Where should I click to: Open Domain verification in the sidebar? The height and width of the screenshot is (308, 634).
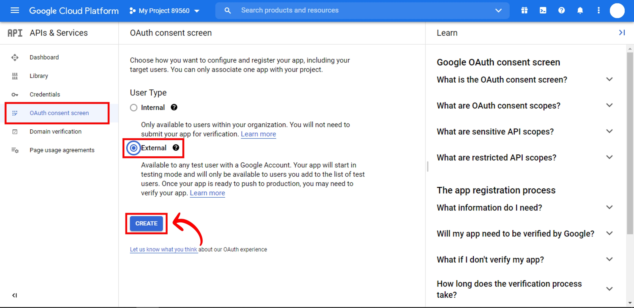pos(55,132)
